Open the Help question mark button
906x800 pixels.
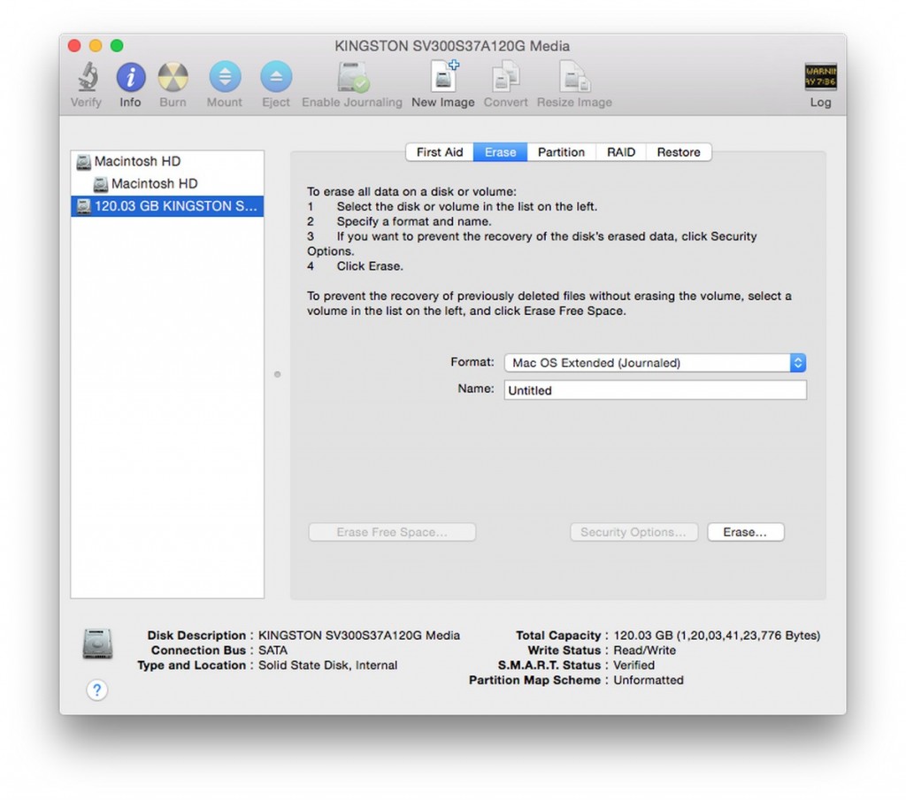(97, 690)
